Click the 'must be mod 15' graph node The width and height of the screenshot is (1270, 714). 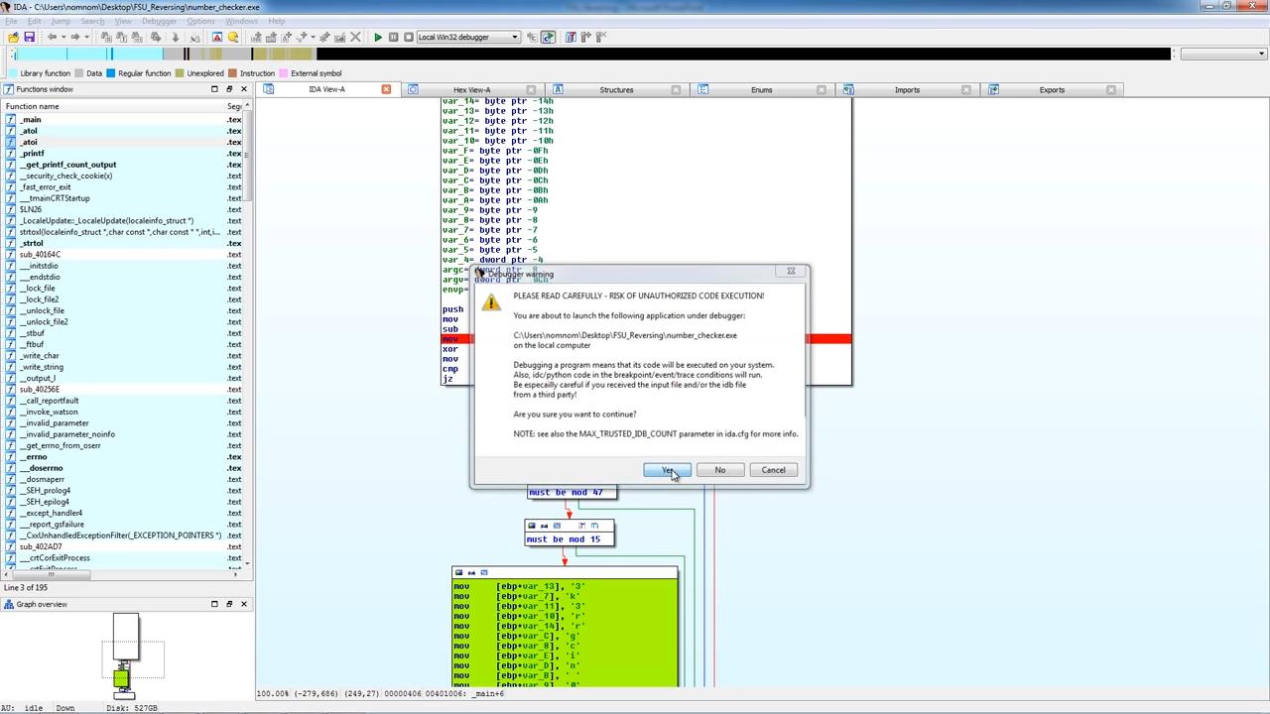click(x=569, y=533)
